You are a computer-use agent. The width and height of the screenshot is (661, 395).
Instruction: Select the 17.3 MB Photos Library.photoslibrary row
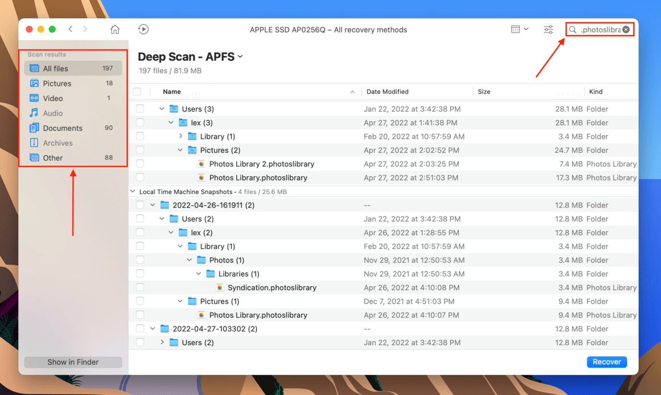tap(384, 178)
